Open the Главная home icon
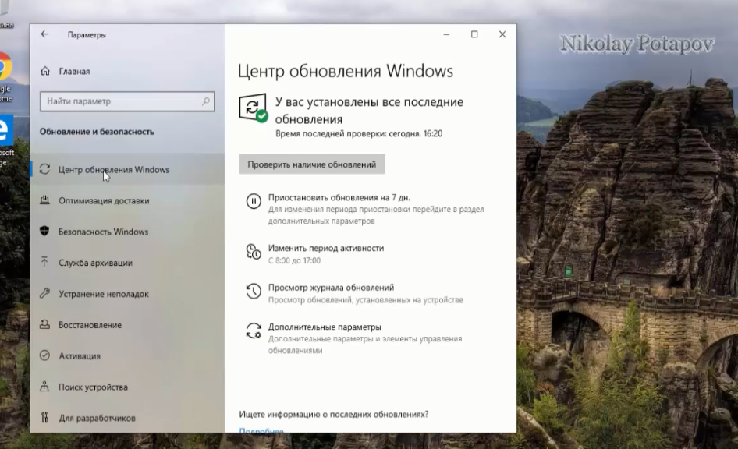738x449 pixels. click(45, 71)
